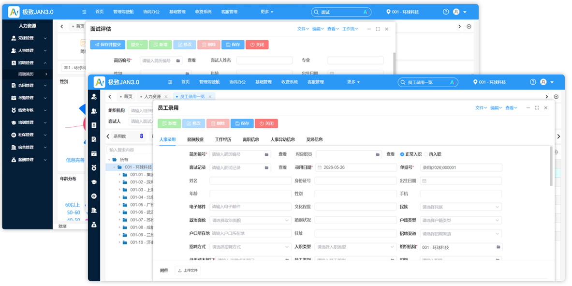Click folder icon in 面试记录 field
The image size is (572, 286).
(267, 167)
